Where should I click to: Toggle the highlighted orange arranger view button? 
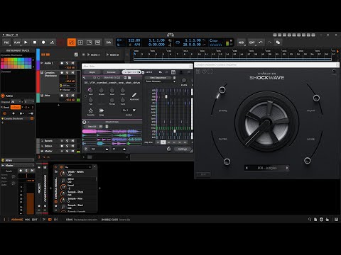click(72, 42)
